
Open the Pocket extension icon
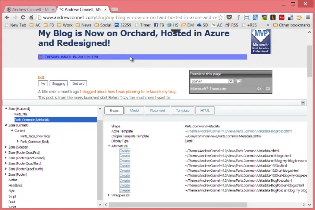(229, 17)
